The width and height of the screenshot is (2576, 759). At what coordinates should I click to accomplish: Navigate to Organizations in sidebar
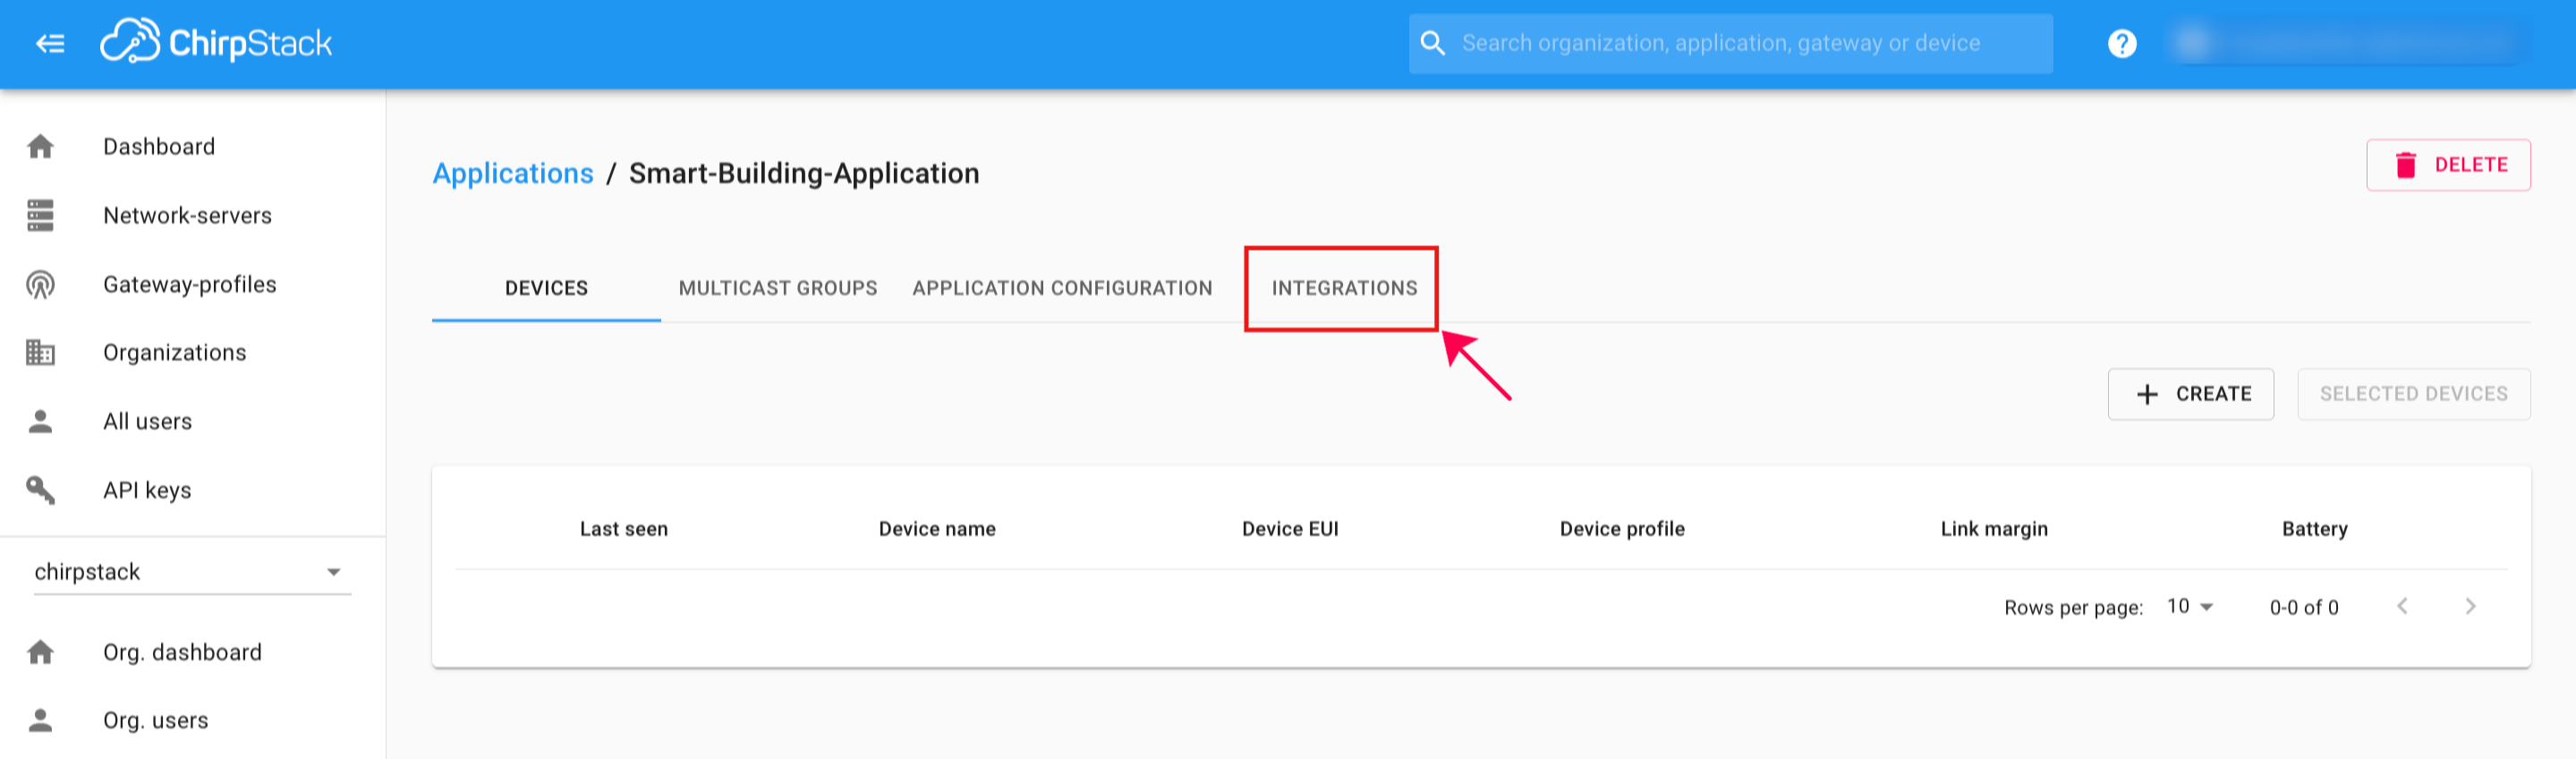click(x=174, y=353)
